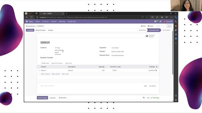Open the Sally Sales user menu

(x=168, y=21)
